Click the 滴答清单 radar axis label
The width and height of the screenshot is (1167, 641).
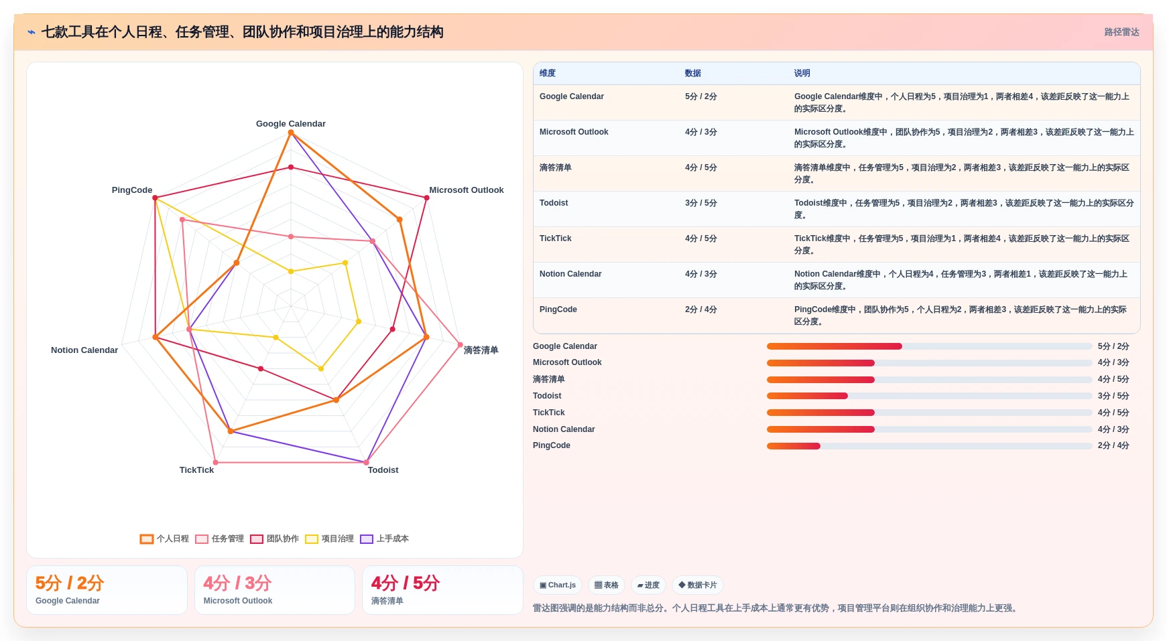point(481,350)
